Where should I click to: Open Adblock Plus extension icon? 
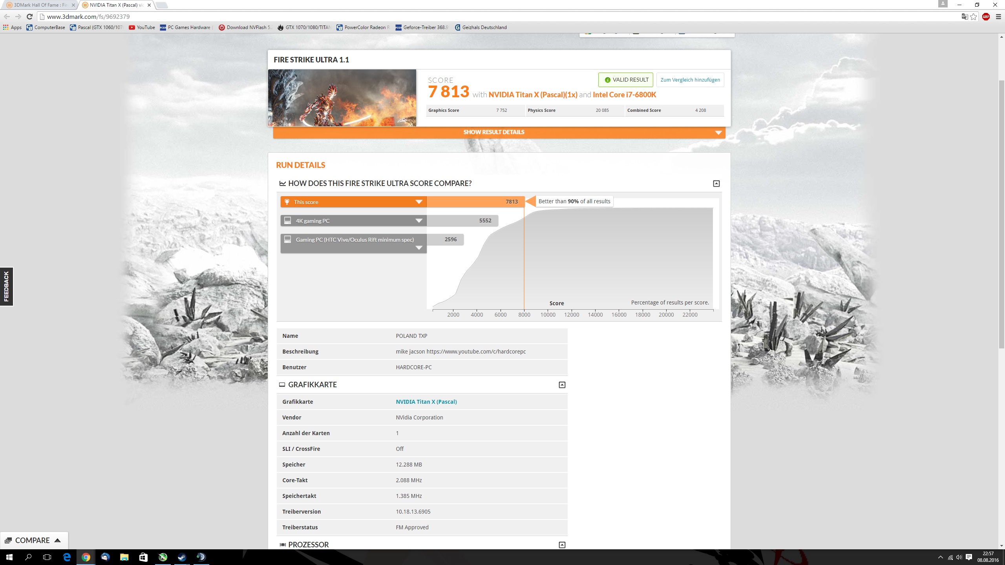986,16
